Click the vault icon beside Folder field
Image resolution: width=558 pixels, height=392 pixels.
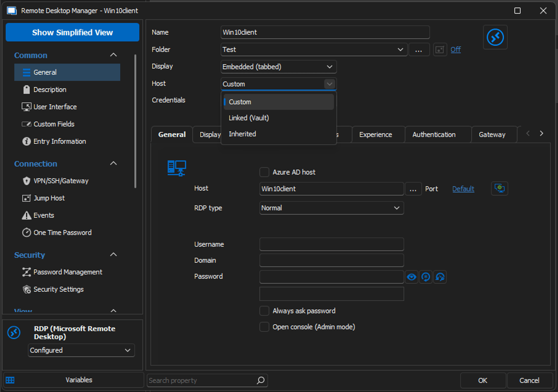pyautogui.click(x=440, y=50)
